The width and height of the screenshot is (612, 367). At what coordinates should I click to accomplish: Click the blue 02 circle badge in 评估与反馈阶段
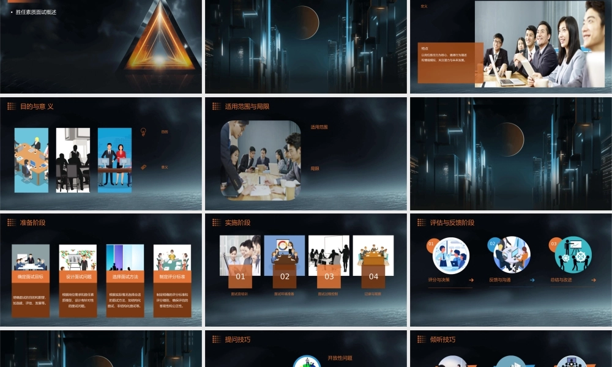pyautogui.click(x=493, y=244)
